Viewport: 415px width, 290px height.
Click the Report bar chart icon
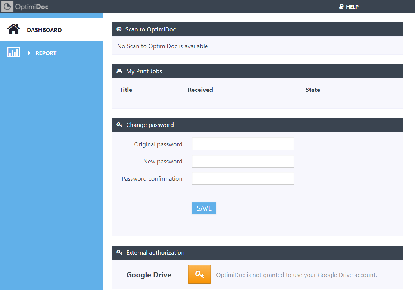(x=13, y=53)
